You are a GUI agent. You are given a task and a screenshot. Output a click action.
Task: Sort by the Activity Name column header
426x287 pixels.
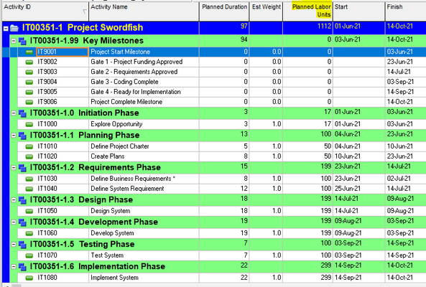click(144, 11)
